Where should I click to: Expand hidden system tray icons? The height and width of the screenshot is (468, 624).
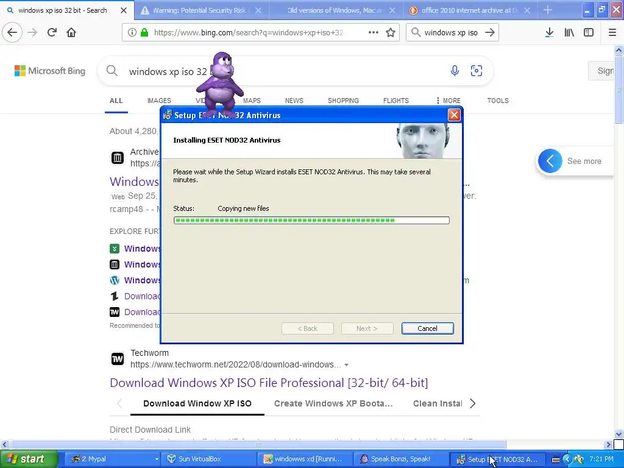(567, 459)
